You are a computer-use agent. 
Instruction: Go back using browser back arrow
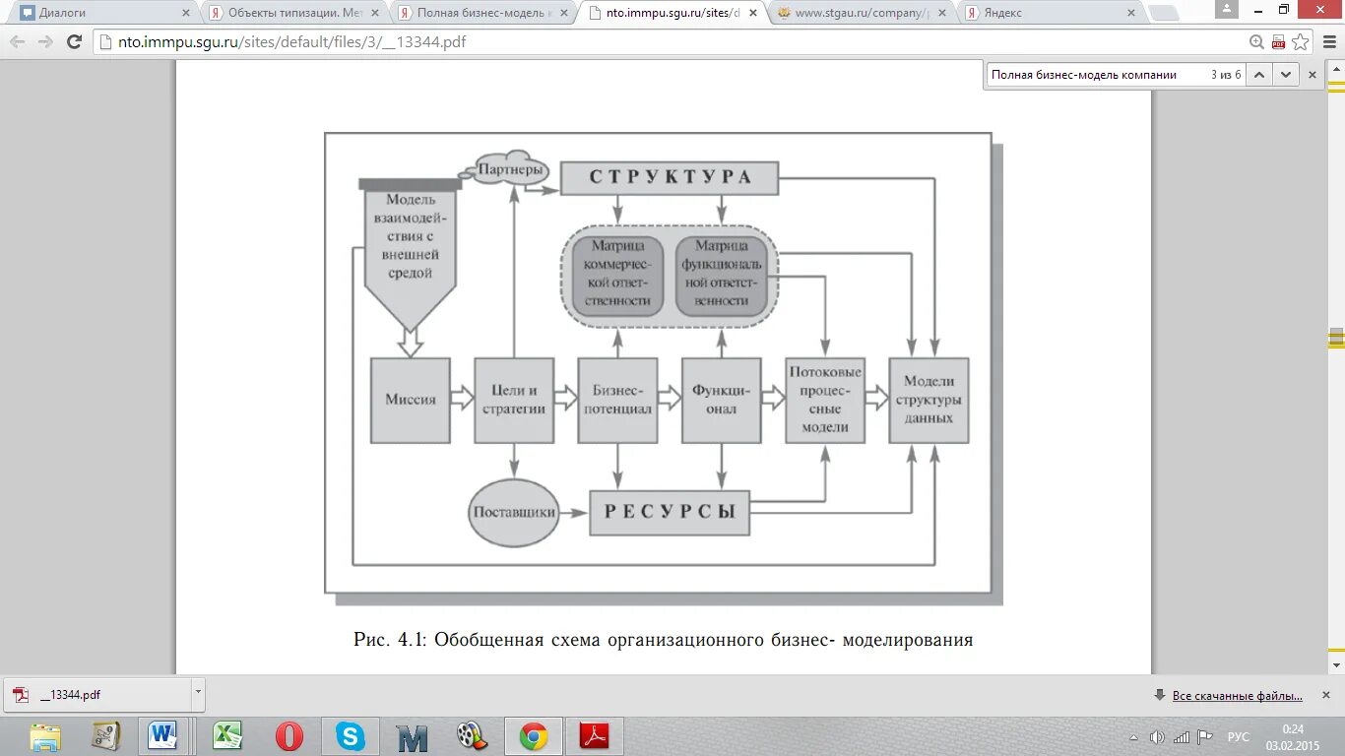click(x=18, y=41)
